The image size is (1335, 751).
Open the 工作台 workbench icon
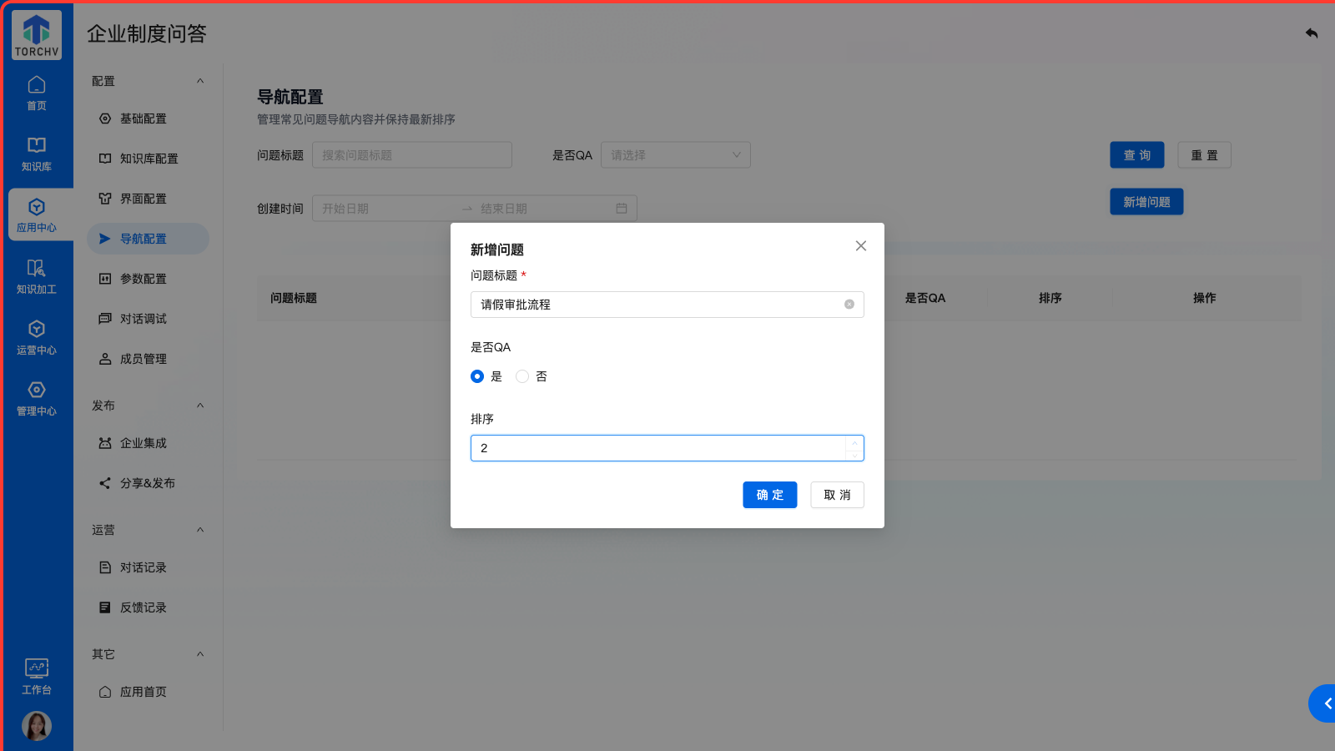click(x=37, y=676)
